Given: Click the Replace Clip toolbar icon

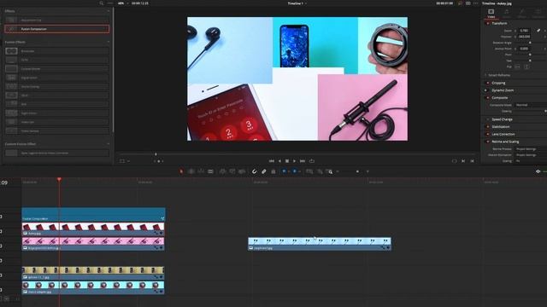Looking at the screenshot, I should [x=242, y=171].
